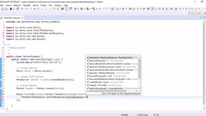
Task: Open the Back navigation history dropdown
Action: click(199, 9)
